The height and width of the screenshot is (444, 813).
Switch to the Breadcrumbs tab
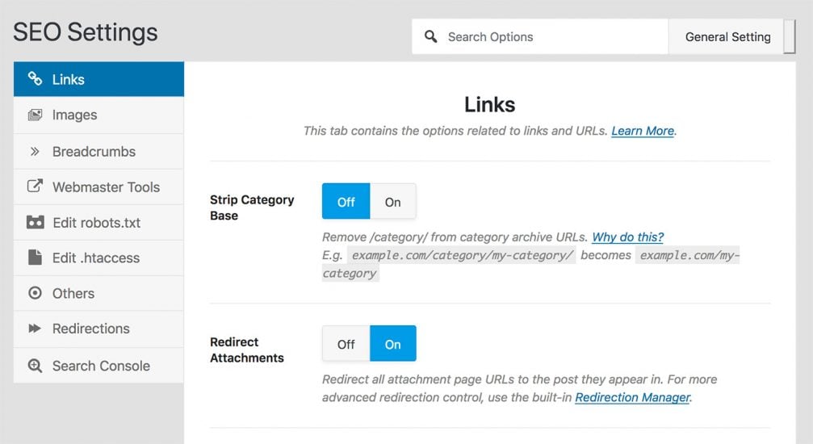tap(98, 152)
